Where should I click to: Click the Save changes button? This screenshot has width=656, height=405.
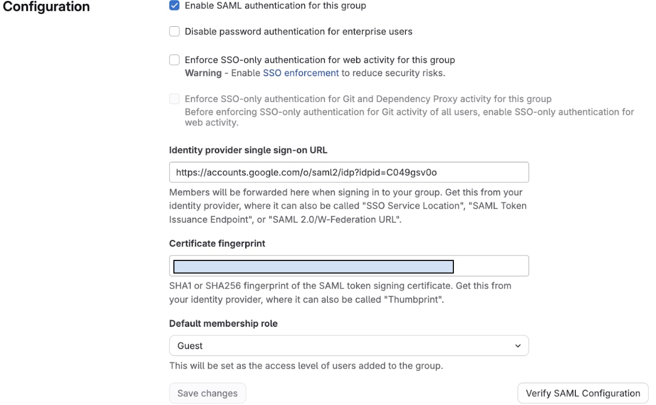tap(208, 393)
